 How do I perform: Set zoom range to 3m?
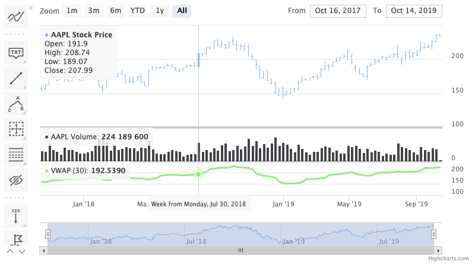(94, 11)
